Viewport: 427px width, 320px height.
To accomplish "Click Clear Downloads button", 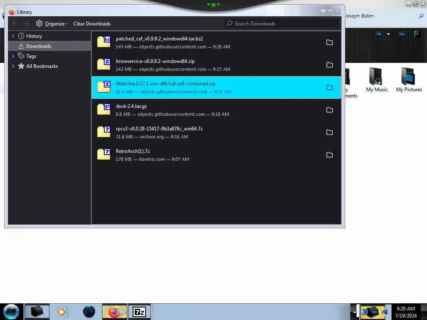I will pos(92,24).
